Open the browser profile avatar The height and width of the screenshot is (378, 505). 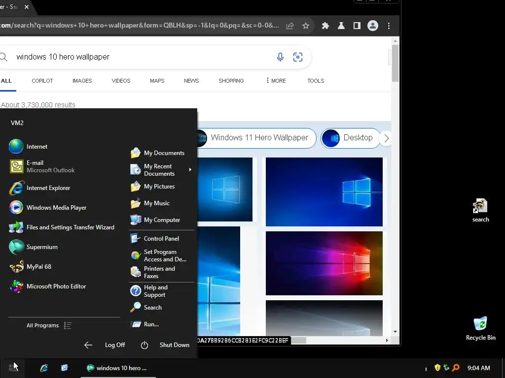(373, 26)
